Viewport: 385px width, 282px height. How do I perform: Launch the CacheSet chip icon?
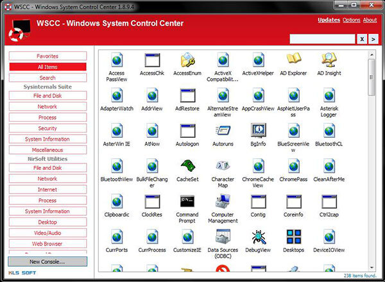point(187,166)
